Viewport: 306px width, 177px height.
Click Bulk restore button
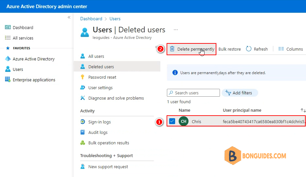pos(229,49)
